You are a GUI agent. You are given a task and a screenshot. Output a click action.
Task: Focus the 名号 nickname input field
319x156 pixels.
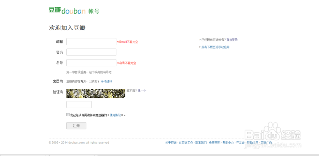(x=91, y=63)
